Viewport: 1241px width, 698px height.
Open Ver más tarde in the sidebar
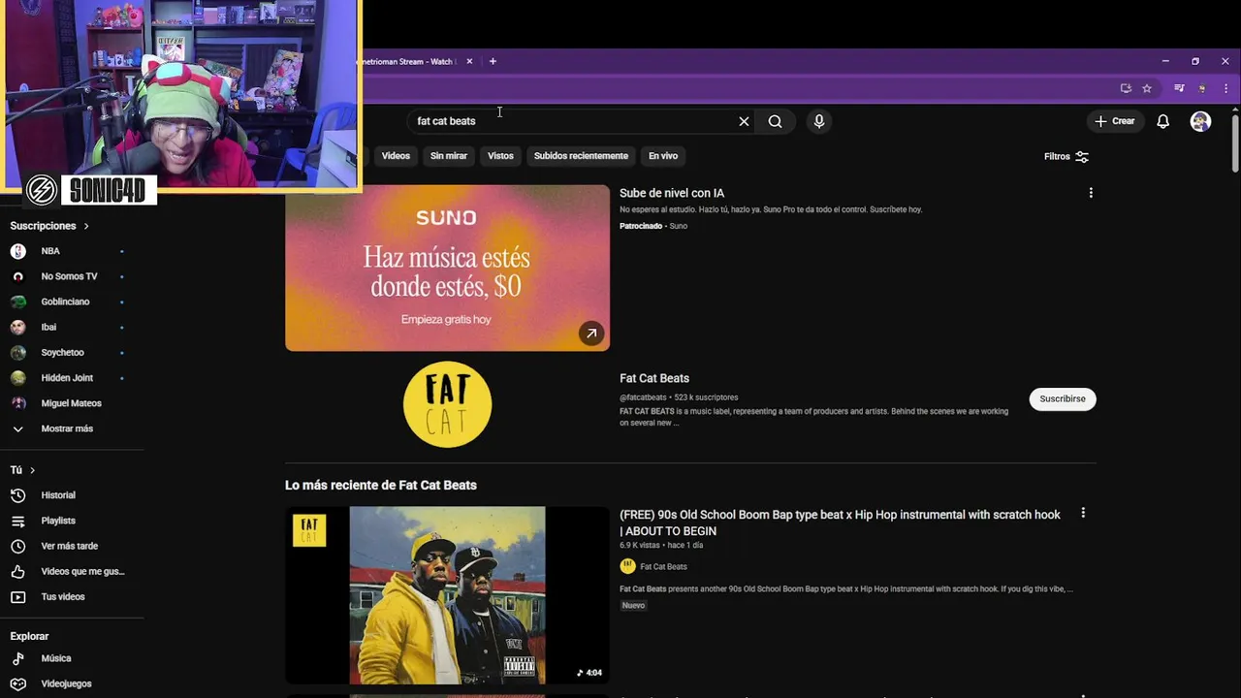(x=68, y=546)
